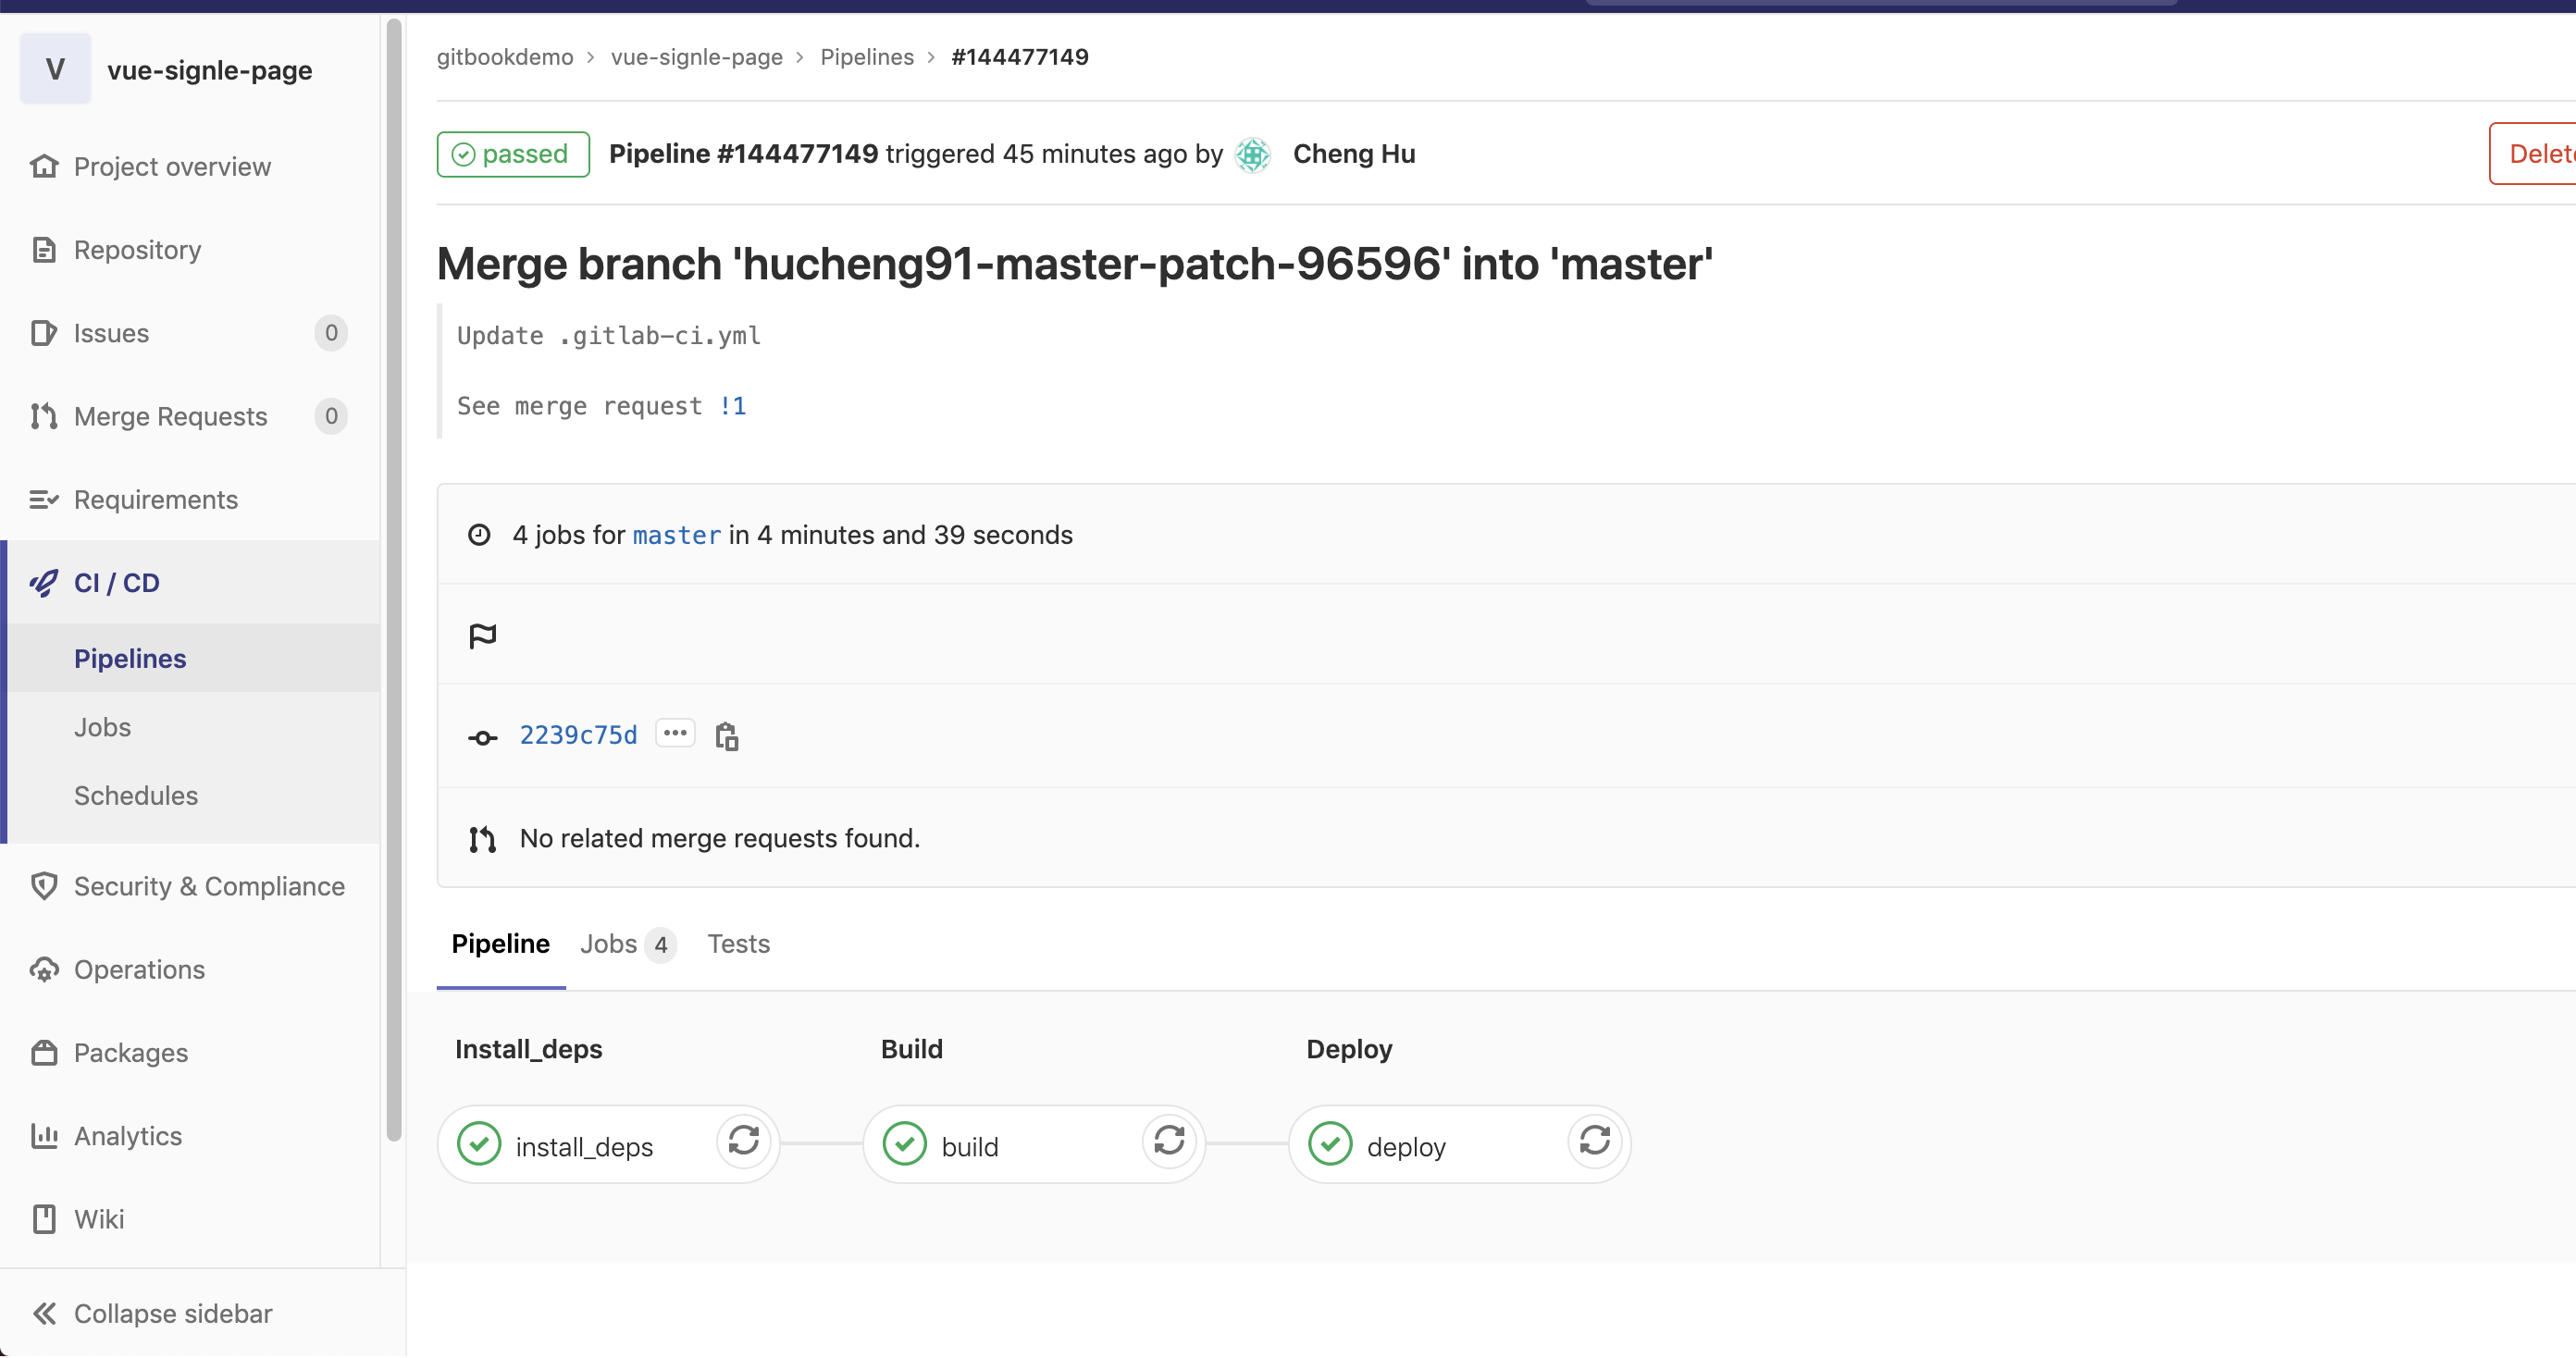
Task: Switch to the Tests tab
Action: 738,944
